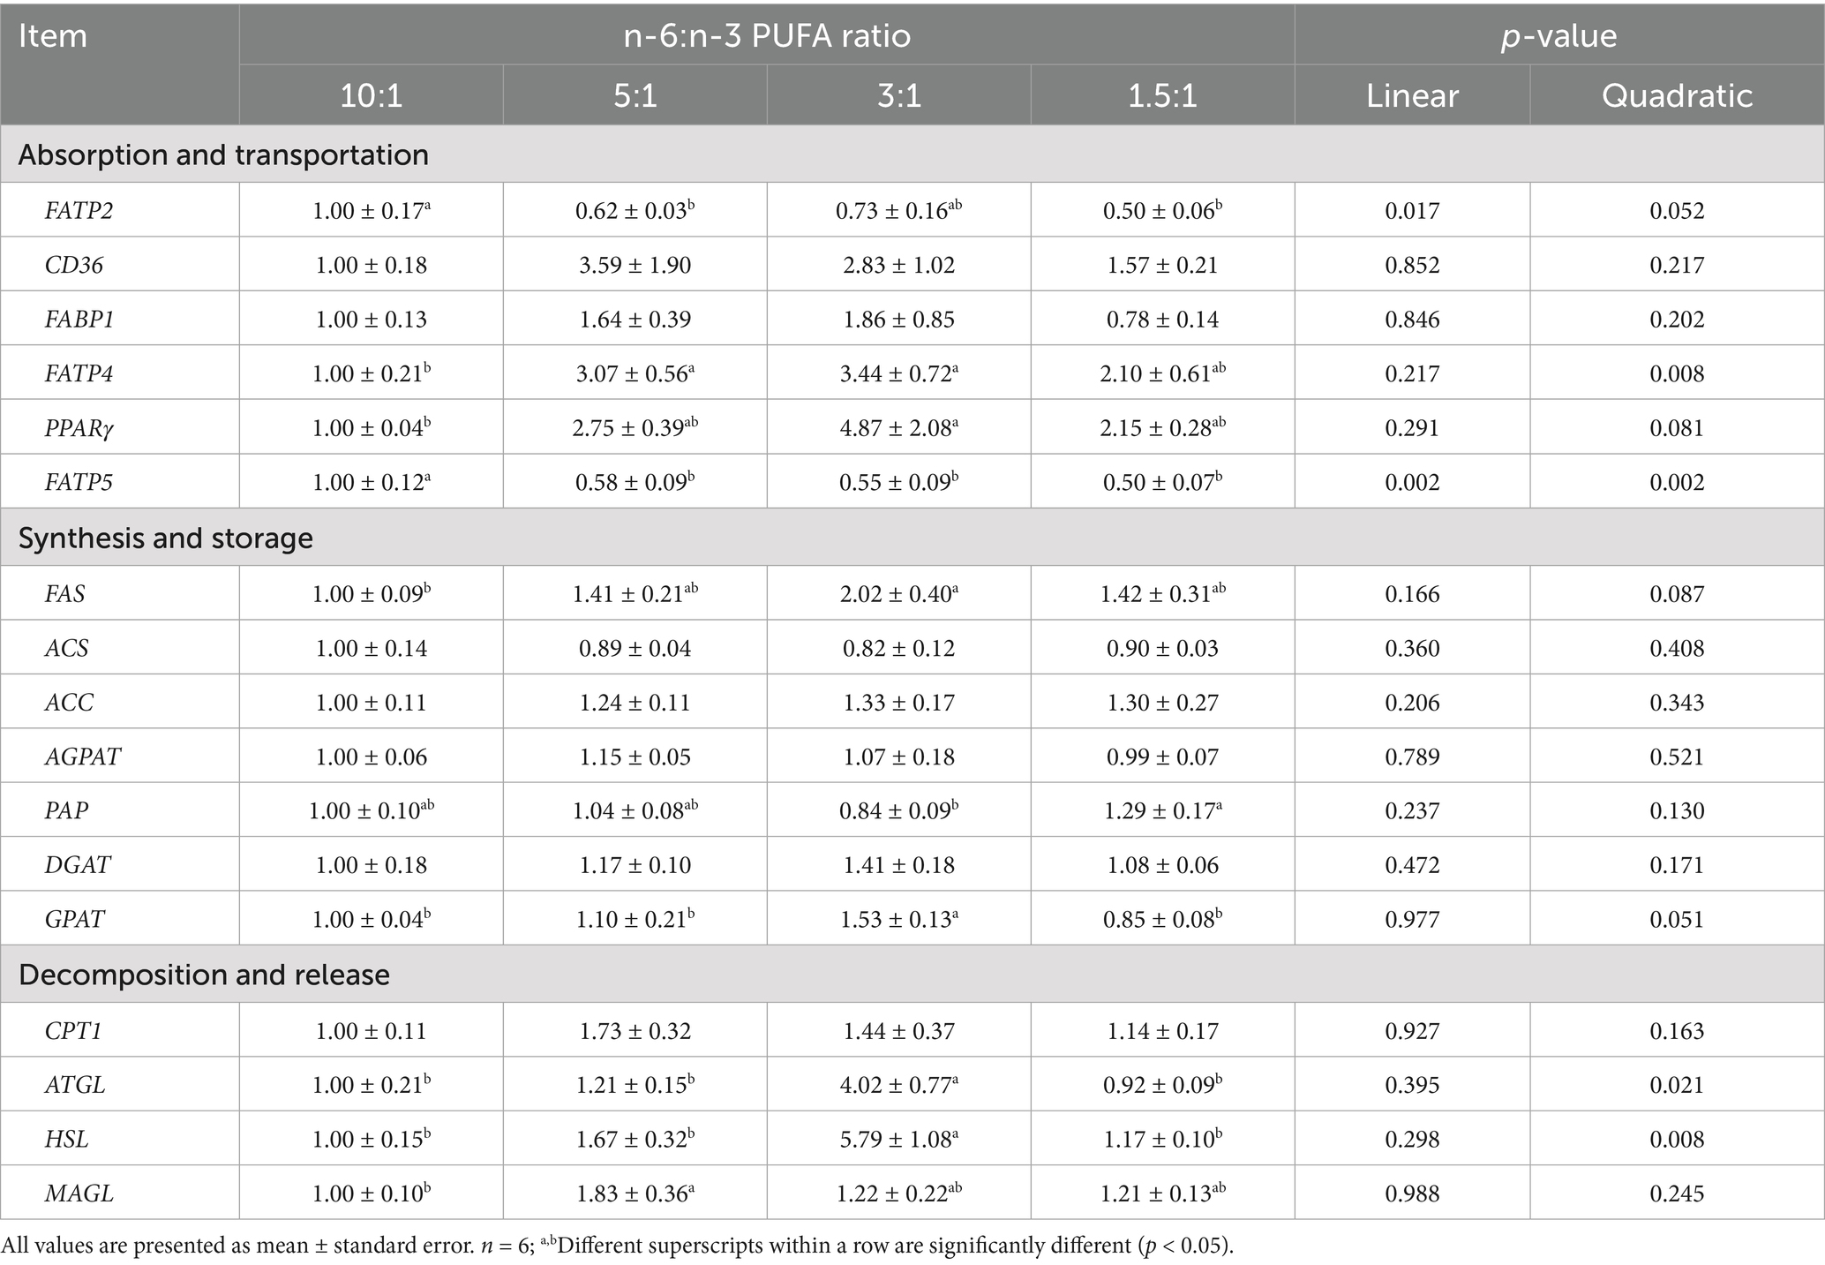The height and width of the screenshot is (1265, 1825).
Task: Click the Linear p-value subheader
Action: [x=1412, y=95]
